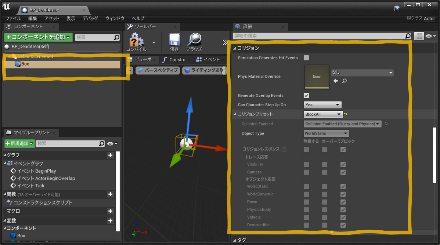Add a new macro with the plus icon
Screen dimensions: 440x245
[x=110, y=211]
